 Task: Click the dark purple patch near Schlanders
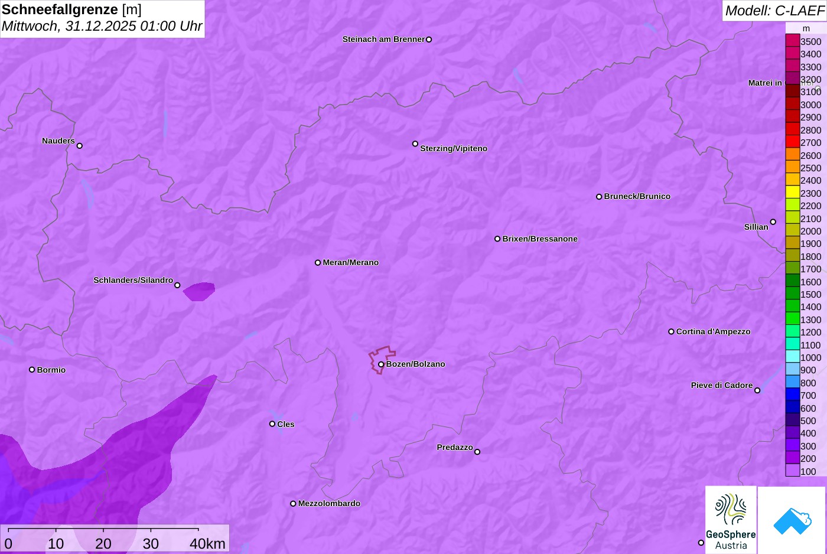pyautogui.click(x=199, y=292)
